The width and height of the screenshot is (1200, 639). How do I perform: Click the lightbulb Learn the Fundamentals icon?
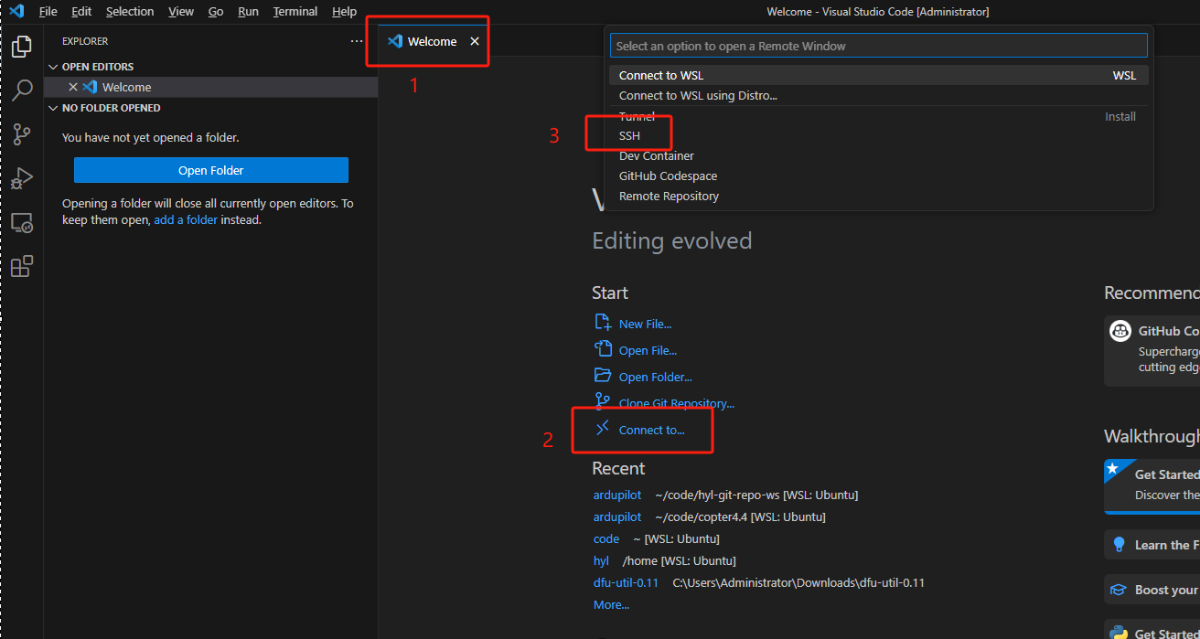point(1119,545)
